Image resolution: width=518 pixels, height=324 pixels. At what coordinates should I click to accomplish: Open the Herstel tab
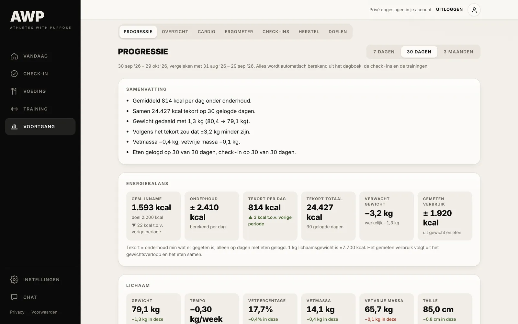pyautogui.click(x=309, y=32)
